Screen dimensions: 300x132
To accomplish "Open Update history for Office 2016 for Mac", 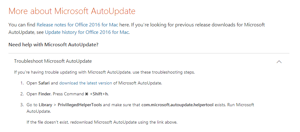I will (x=87, y=32).
